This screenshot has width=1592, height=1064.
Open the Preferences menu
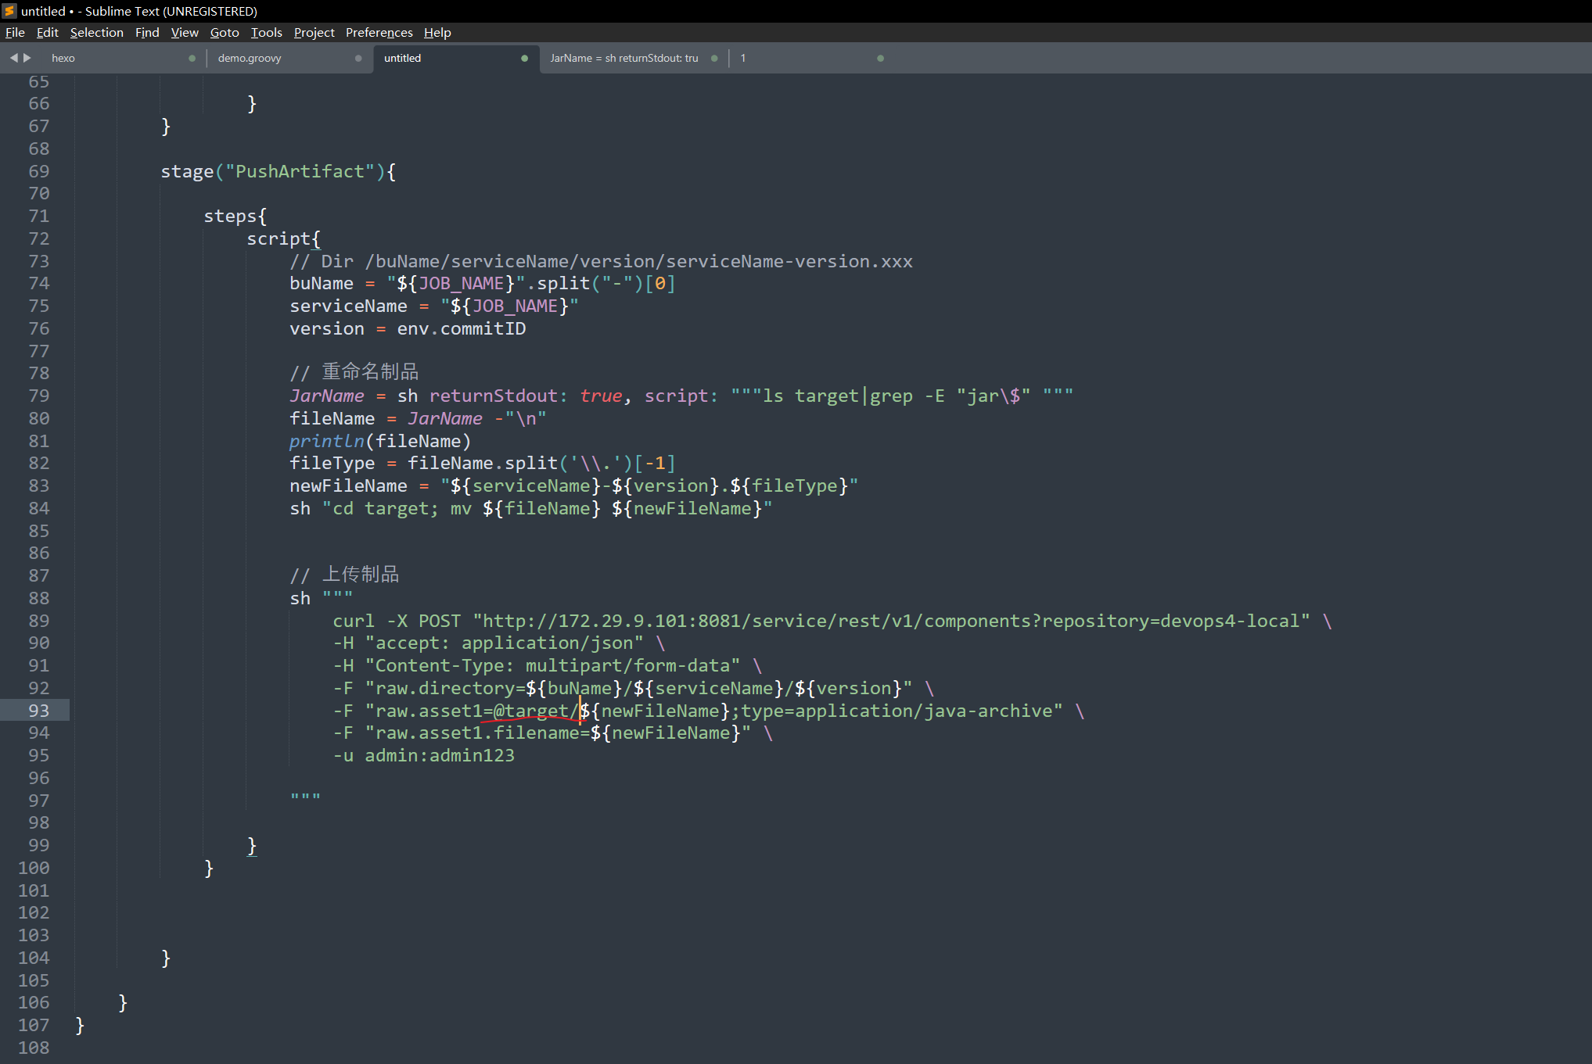click(379, 32)
